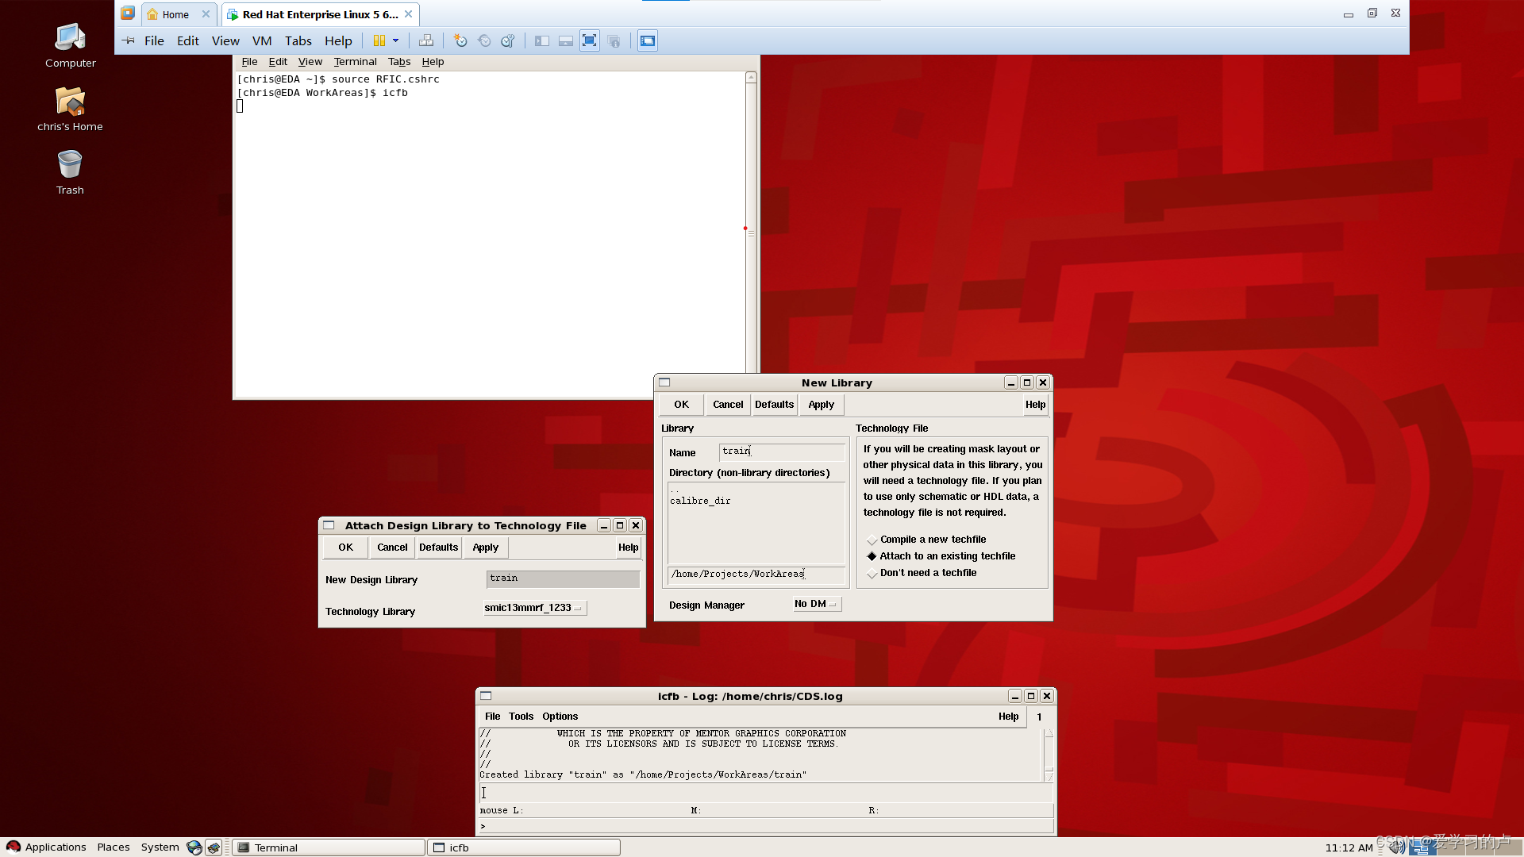
Task: Click the VMware pause (suspend) icon
Action: click(379, 40)
